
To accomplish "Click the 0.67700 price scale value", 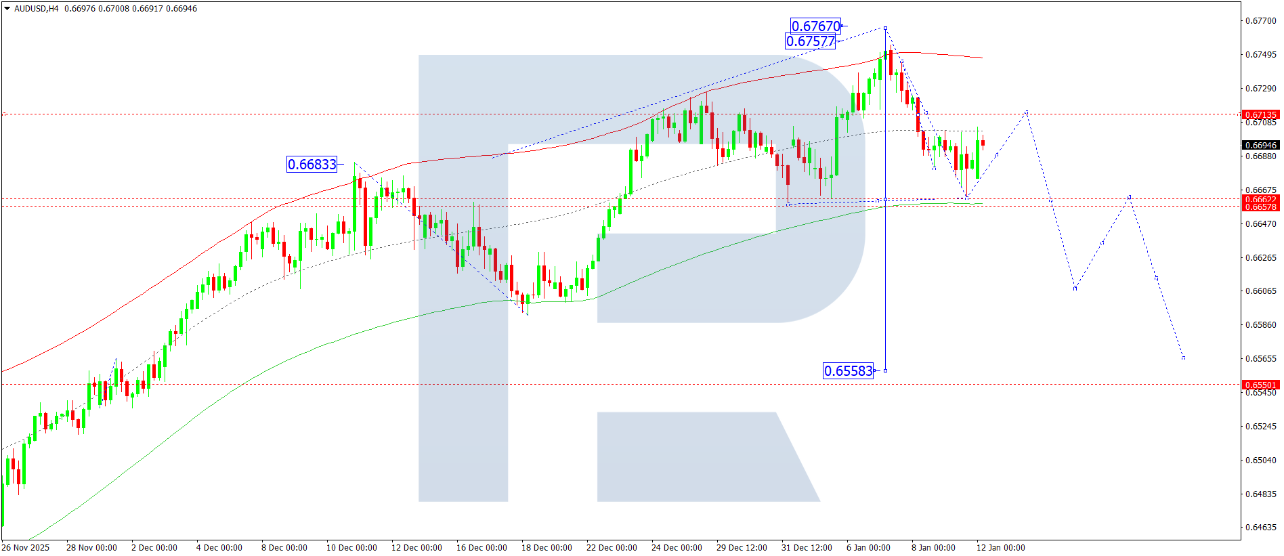I will coord(1260,21).
